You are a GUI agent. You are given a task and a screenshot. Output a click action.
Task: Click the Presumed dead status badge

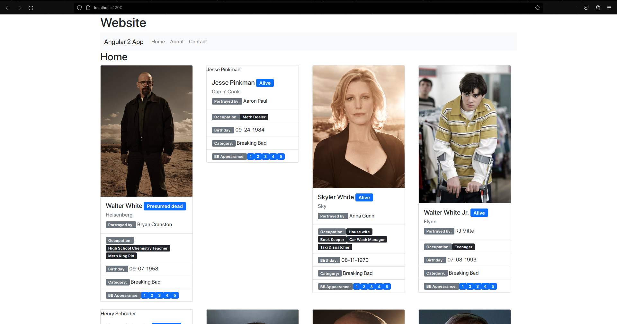[165, 206]
